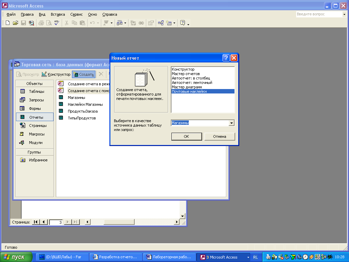Open the Вставка menu

click(x=58, y=14)
